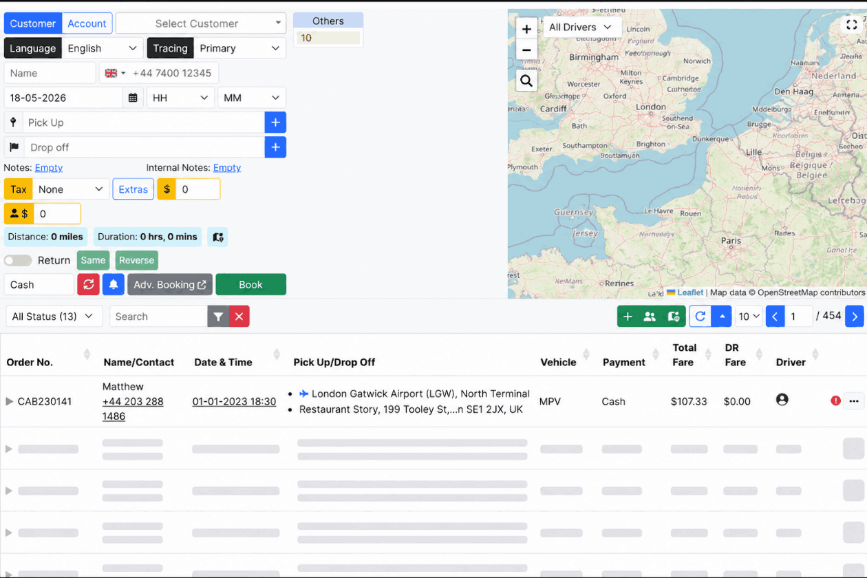Click the Cash payment method field
This screenshot has height=578, width=867.
pyautogui.click(x=39, y=284)
